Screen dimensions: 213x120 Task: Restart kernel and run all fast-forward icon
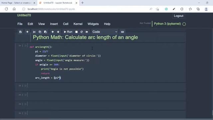coord(87,32)
